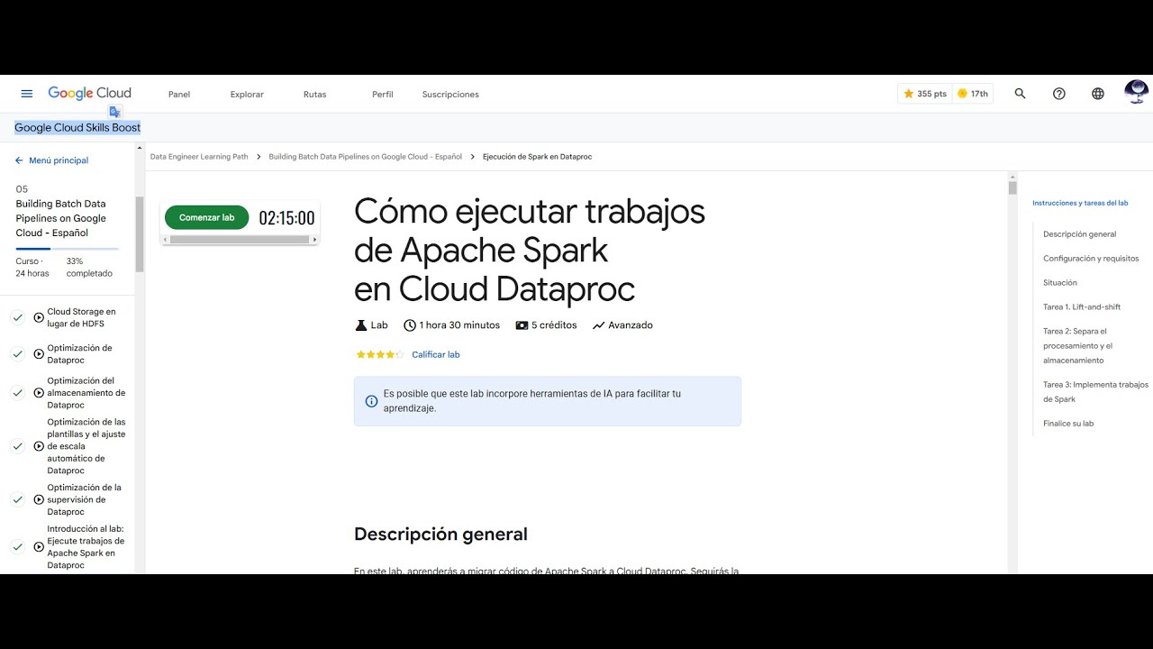
Task: Toggle checkmark for Optimización de la supervisión
Action: 17,499
